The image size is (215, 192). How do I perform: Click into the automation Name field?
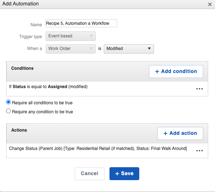click(81, 23)
